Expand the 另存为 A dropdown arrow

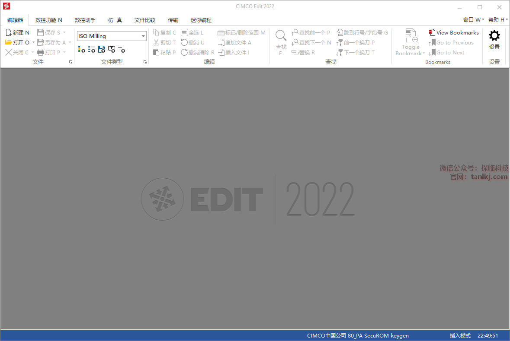tap(70, 42)
